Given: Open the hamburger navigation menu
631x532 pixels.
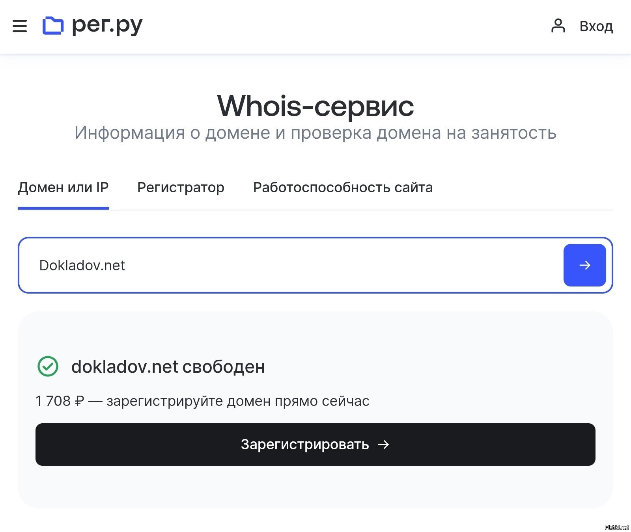Looking at the screenshot, I should point(20,26).
